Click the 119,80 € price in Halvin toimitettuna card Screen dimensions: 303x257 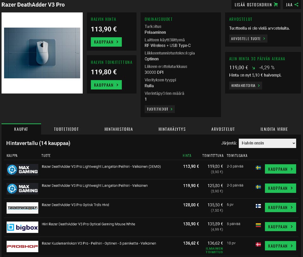104,72
